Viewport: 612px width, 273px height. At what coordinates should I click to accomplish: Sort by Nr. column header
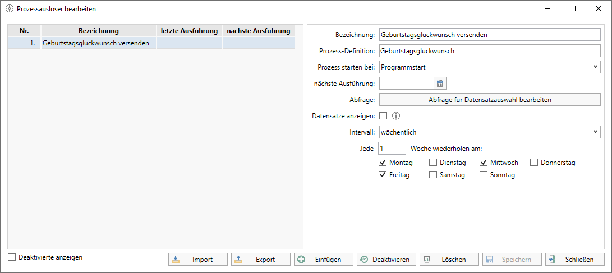click(x=24, y=30)
